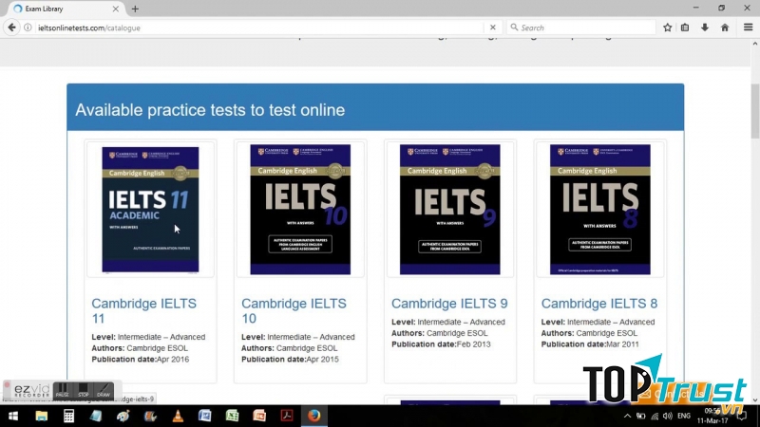Click the scrollbar up arrow
The height and width of the screenshot is (427, 760).
click(754, 44)
